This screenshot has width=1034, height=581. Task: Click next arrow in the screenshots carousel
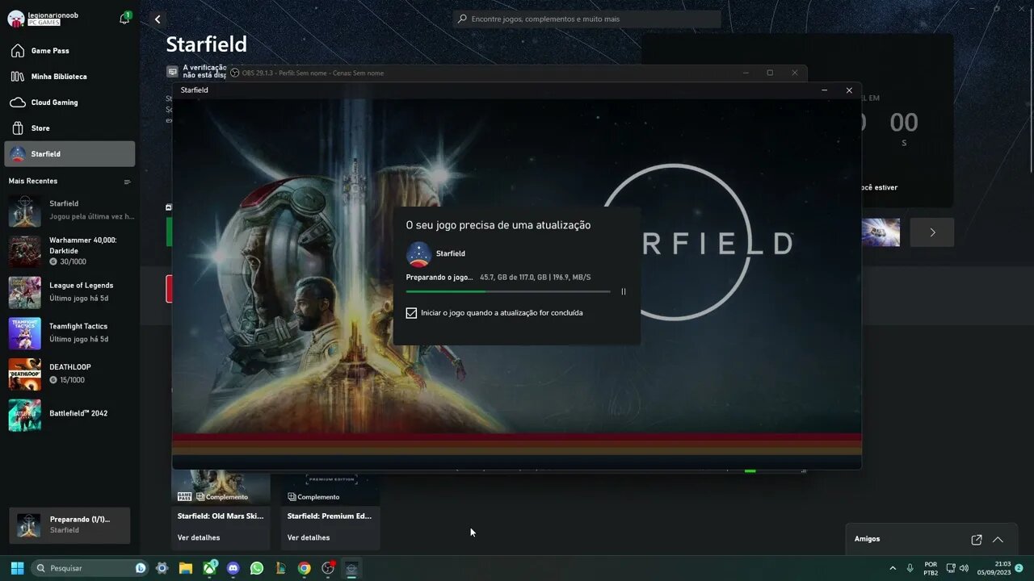[932, 232]
